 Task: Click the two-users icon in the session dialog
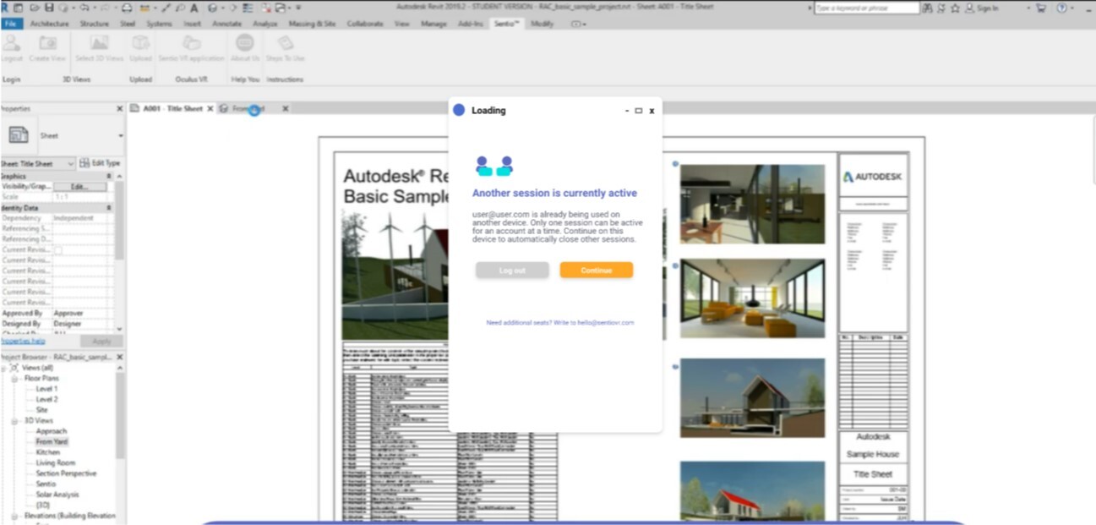point(494,165)
